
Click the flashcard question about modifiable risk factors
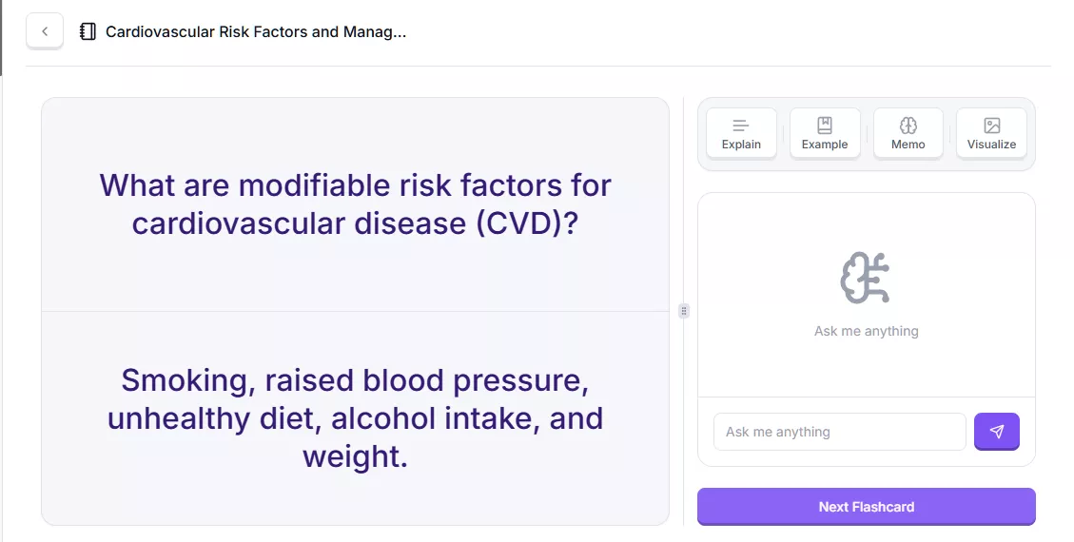[355, 203]
